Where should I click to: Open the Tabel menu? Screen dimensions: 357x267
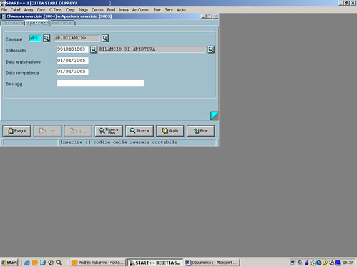point(16,10)
